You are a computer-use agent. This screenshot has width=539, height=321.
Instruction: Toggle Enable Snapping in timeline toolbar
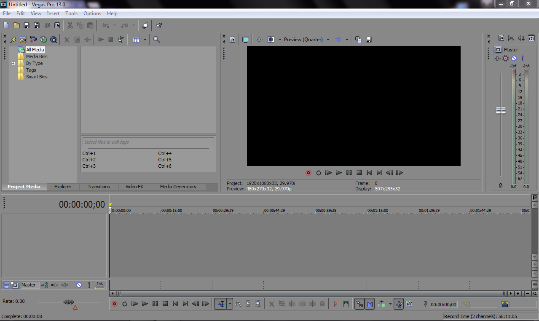click(x=359, y=304)
